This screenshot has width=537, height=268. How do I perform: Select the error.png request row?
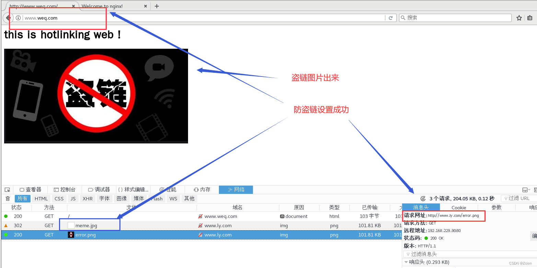click(201, 235)
